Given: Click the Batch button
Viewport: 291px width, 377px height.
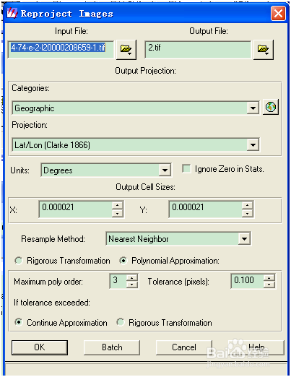Looking at the screenshot, I should coord(112,347).
